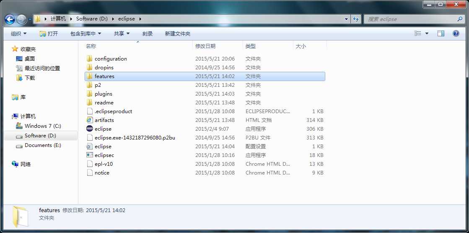
Task: Click the .eclipseproduct file icon
Action: pos(89,111)
